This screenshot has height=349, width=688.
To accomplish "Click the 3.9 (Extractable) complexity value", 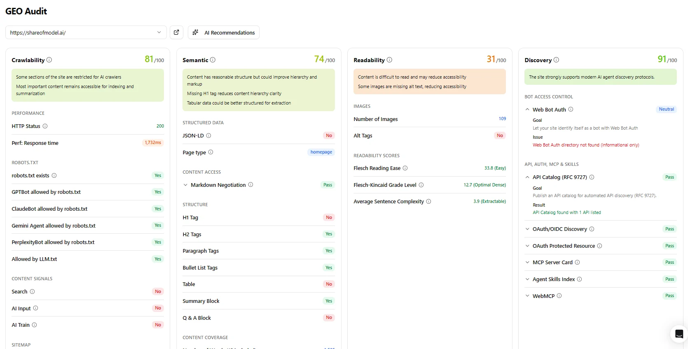I will (x=489, y=202).
